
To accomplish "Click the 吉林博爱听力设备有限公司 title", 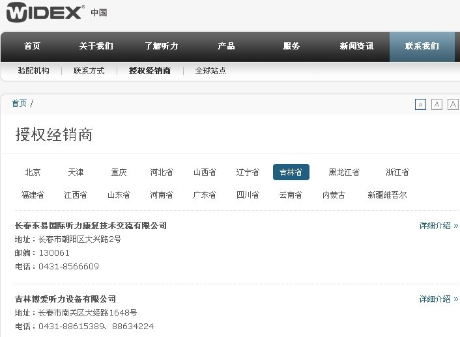I will click(65, 299).
